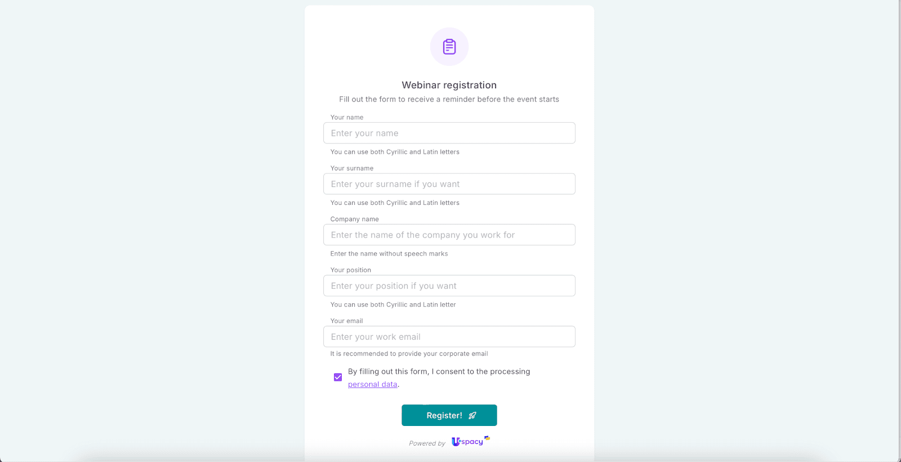Click the 'Your name' field label
Image resolution: width=901 pixels, height=462 pixels.
point(347,118)
